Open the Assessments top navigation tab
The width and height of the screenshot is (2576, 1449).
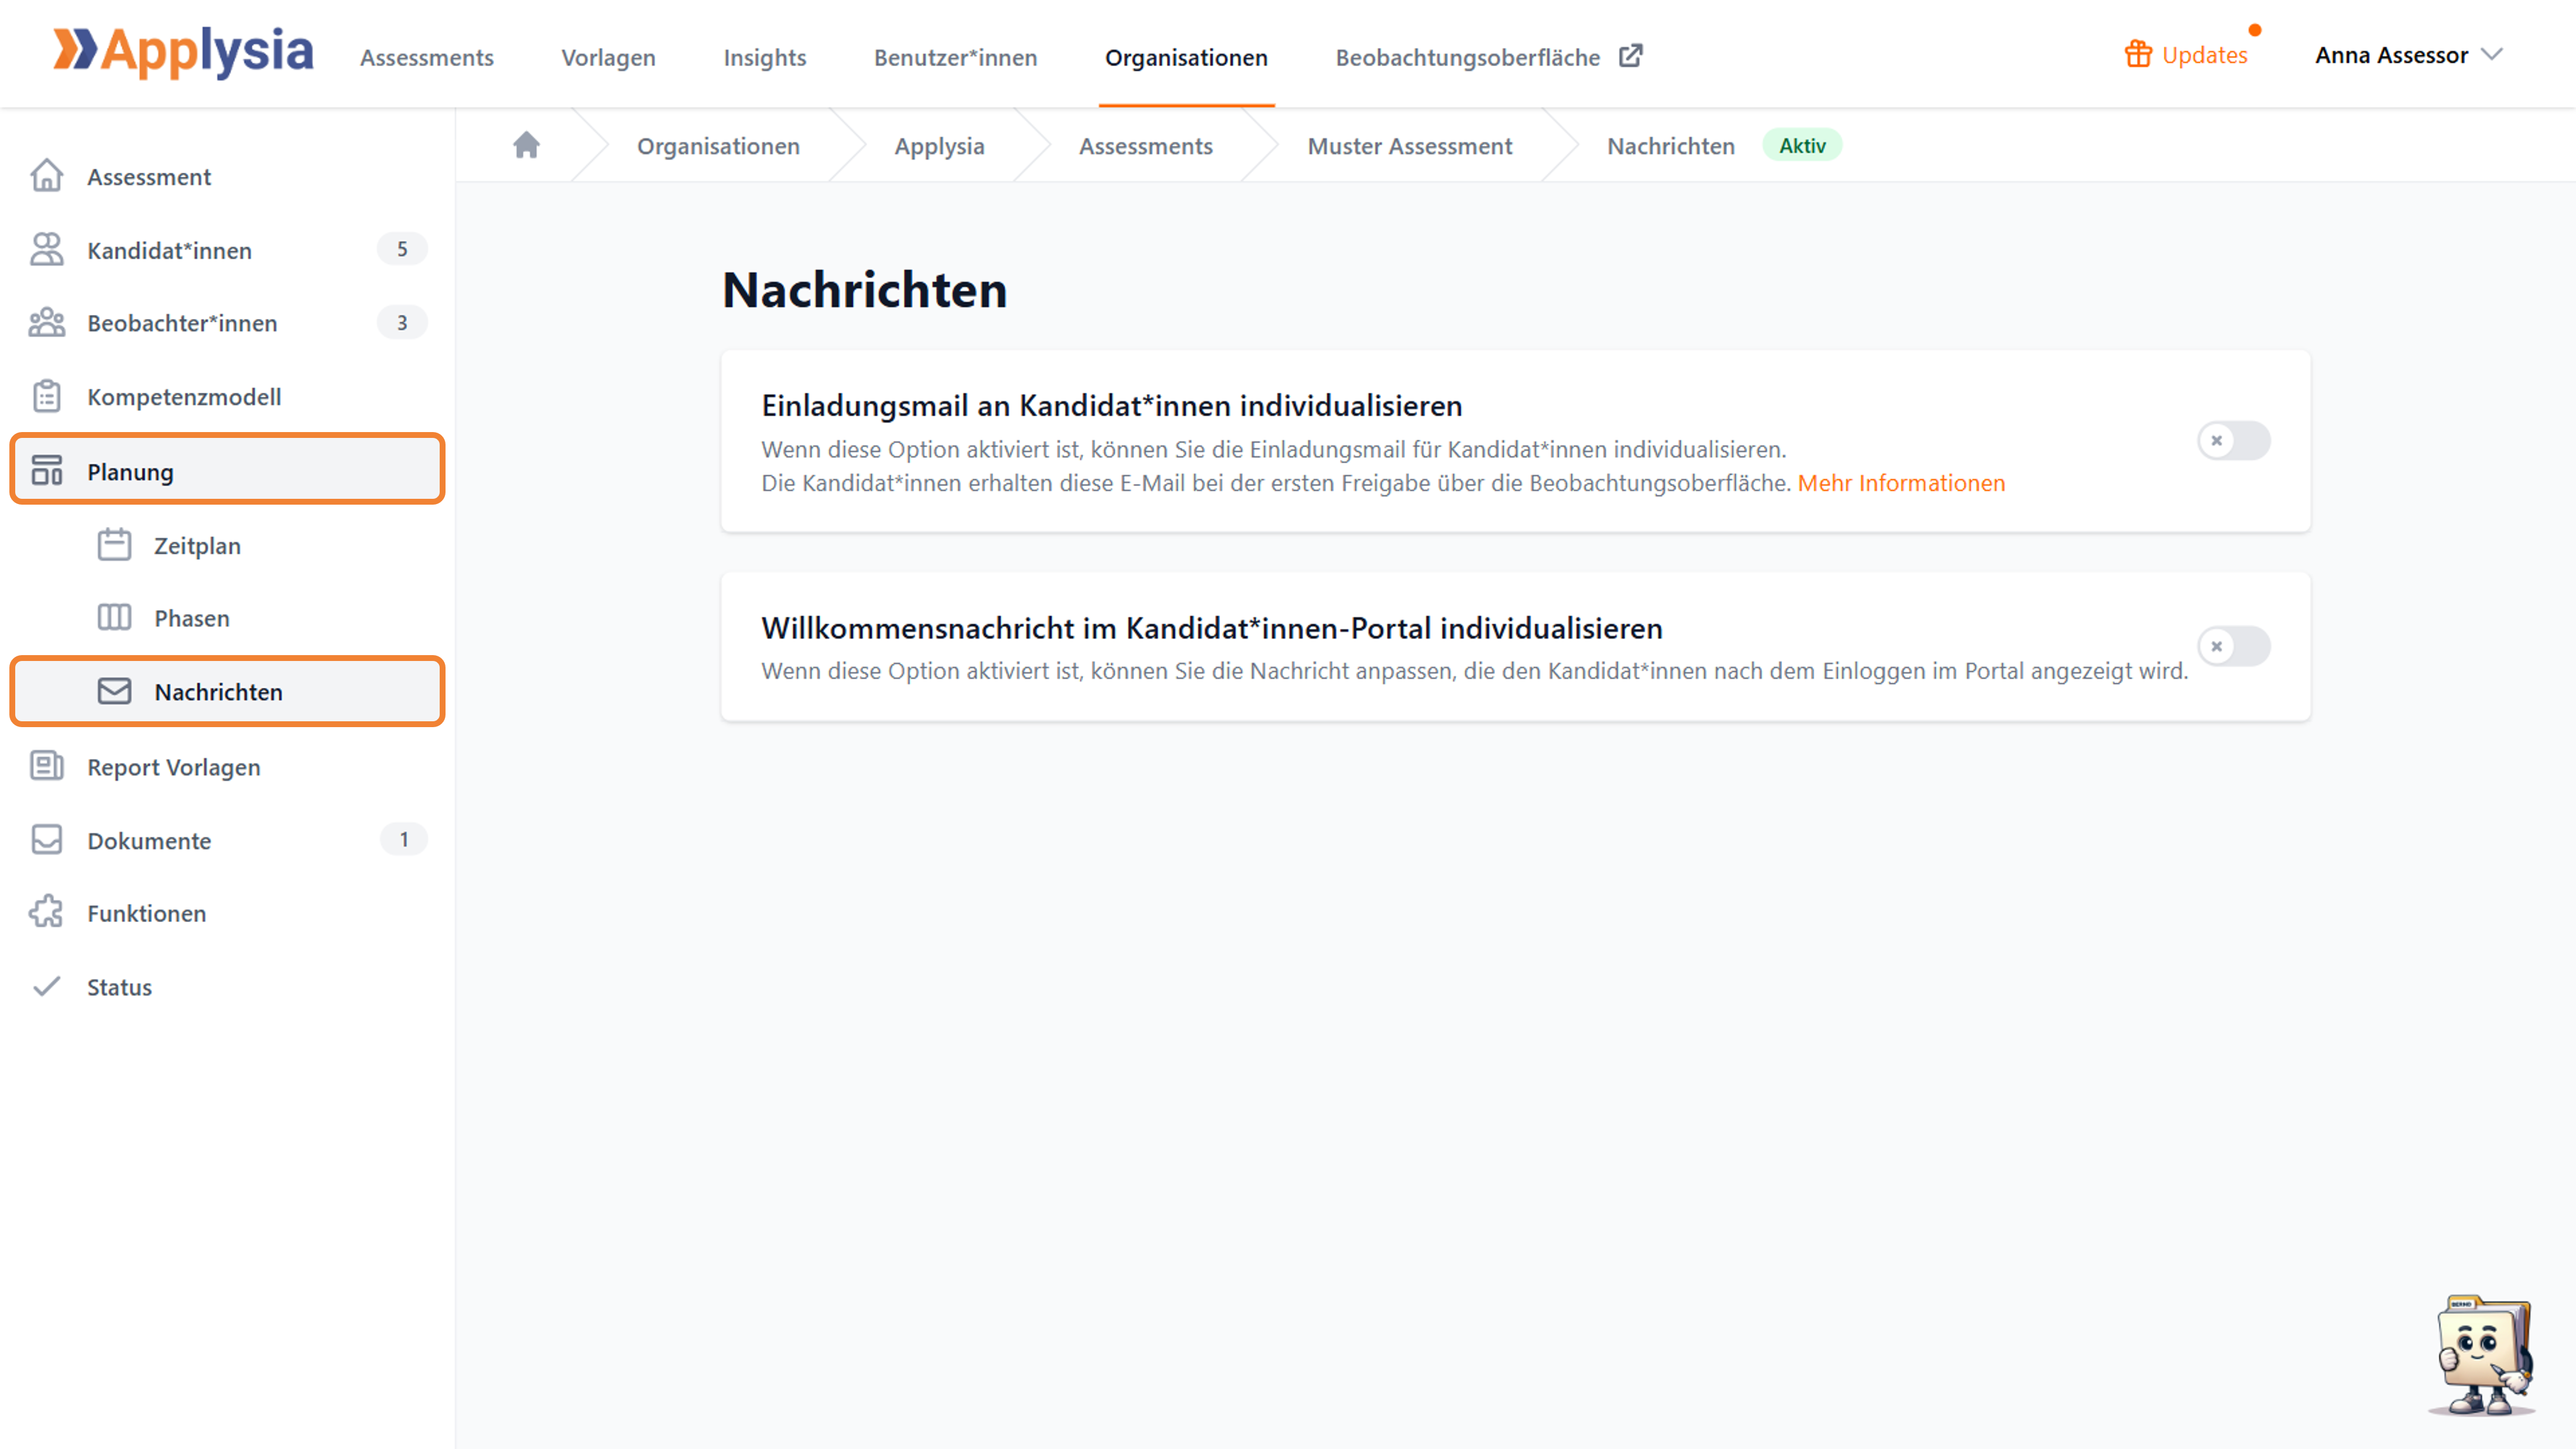(427, 58)
